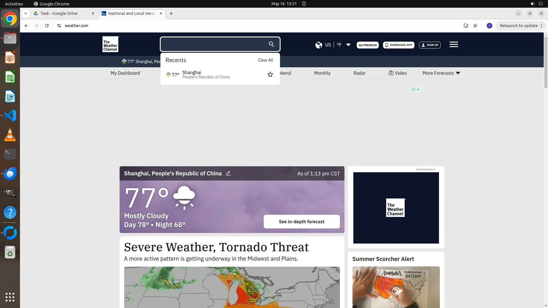Close the advertisement with X icon
This screenshot has width=548, height=308.
[418, 89]
